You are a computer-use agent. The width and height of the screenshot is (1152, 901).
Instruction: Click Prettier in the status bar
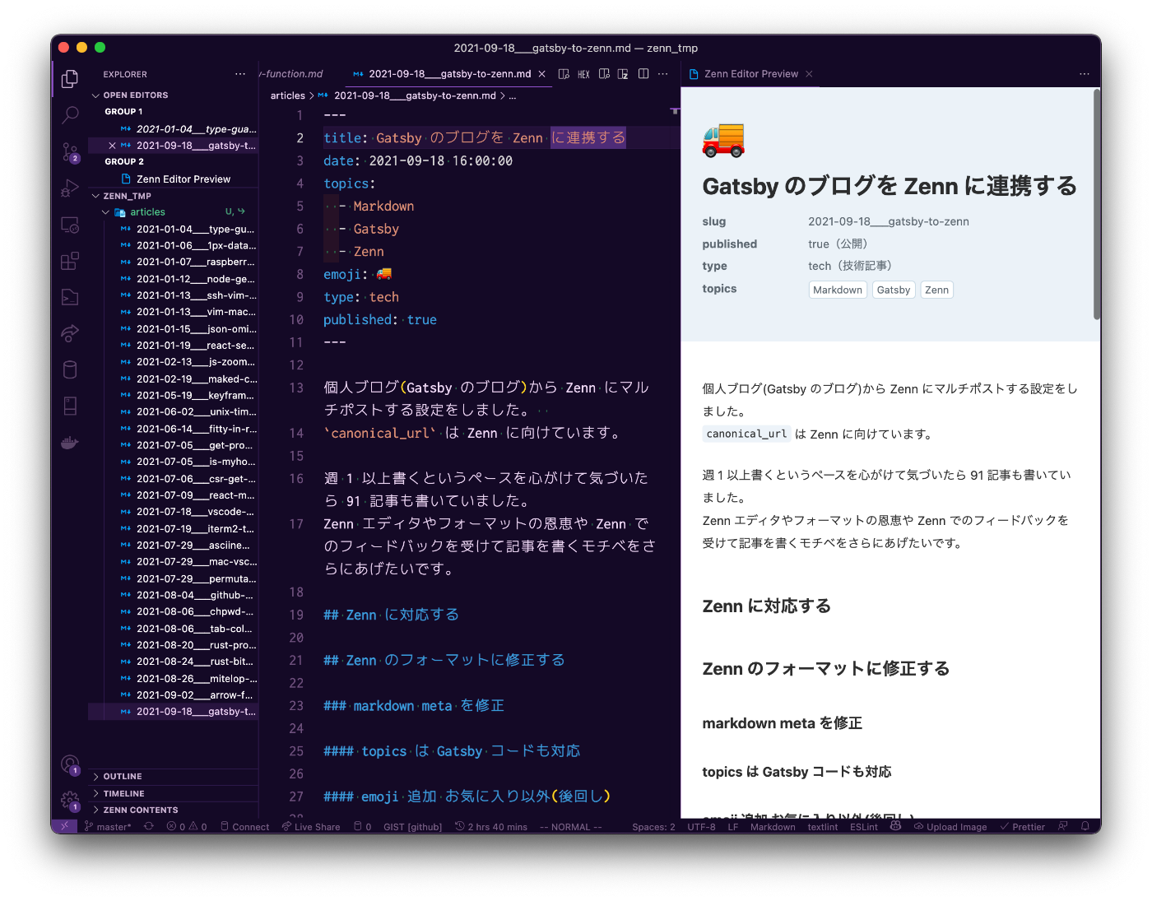1022,827
